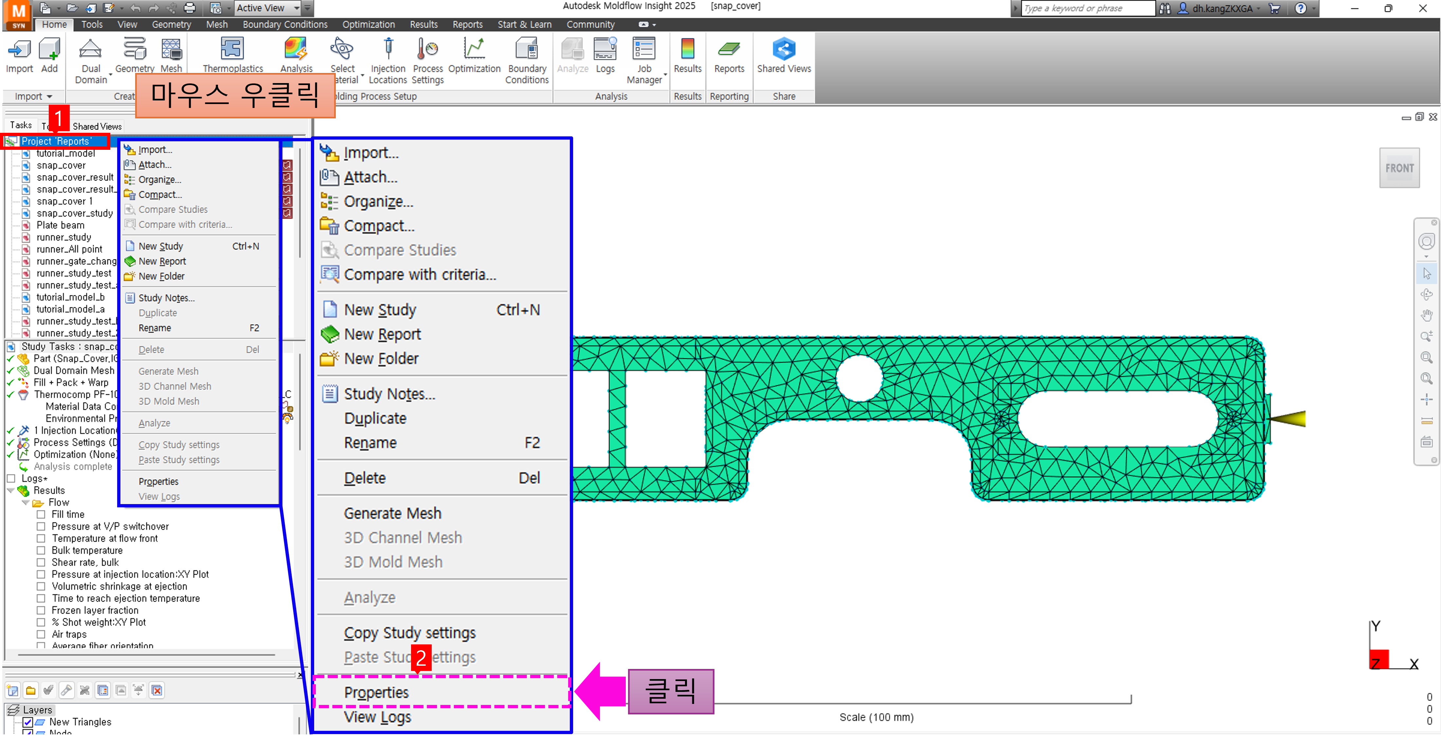Click the horizontal scrollbar under results list

(147, 654)
